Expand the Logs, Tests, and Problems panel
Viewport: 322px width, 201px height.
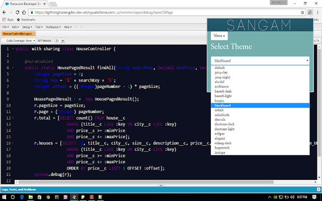click(x=161, y=190)
